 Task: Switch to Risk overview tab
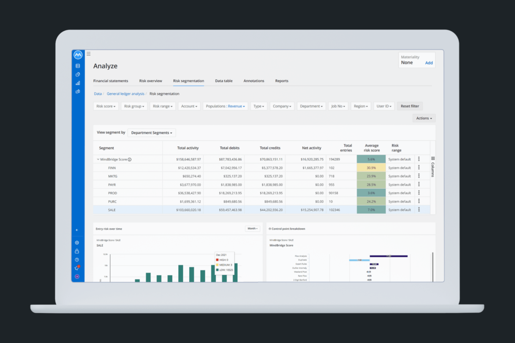tap(151, 81)
